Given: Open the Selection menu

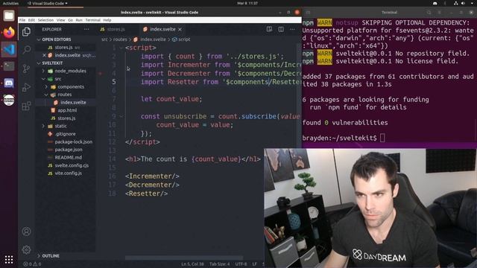Looking at the screenshot, I should 45,20.
